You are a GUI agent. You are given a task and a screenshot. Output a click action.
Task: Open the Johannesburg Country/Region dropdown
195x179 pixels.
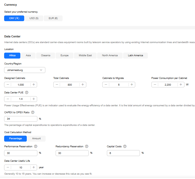click(x=25, y=70)
